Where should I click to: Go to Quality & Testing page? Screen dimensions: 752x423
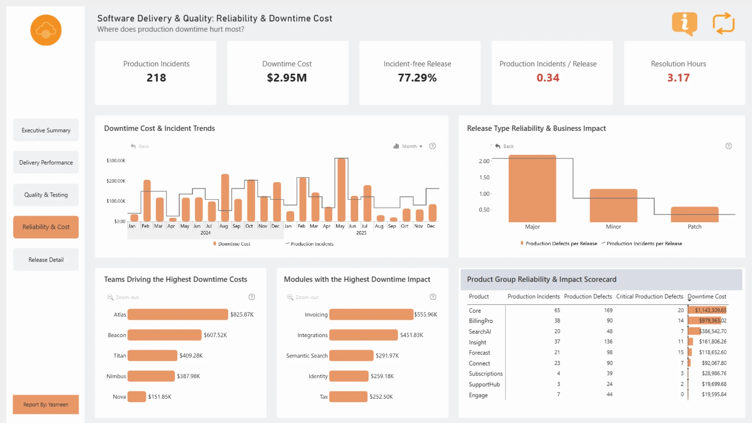tap(46, 195)
